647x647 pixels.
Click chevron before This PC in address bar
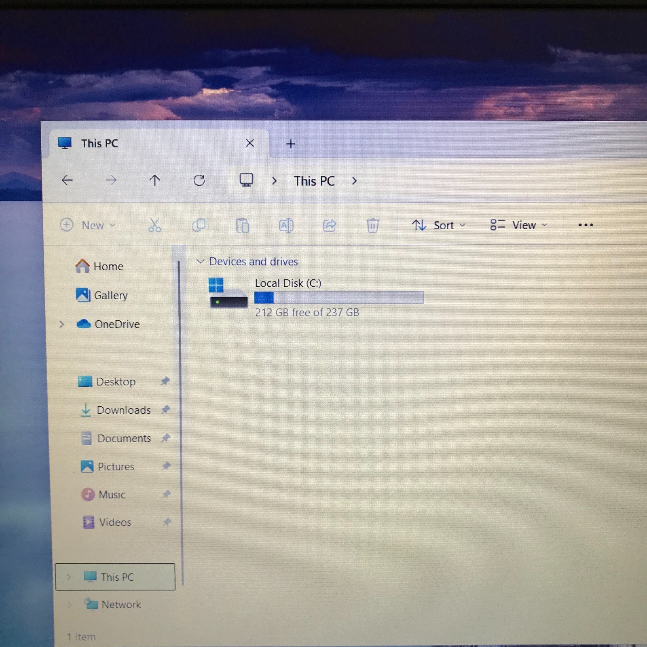pos(274,181)
